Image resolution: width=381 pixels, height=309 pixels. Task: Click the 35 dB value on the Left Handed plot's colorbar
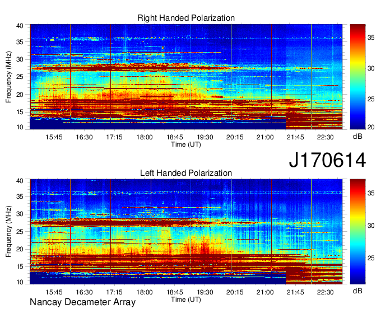(x=371, y=193)
